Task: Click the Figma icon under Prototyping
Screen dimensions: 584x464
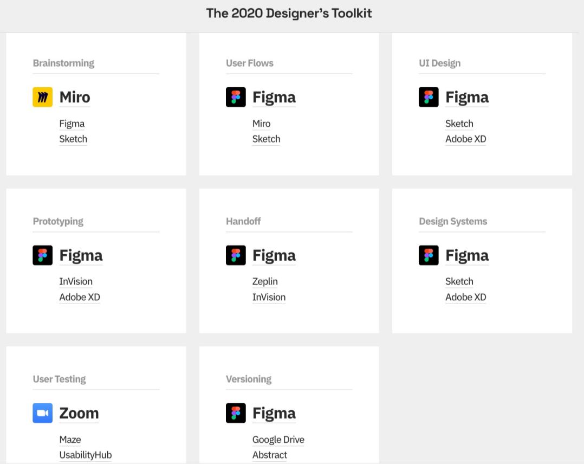Action: click(x=42, y=255)
